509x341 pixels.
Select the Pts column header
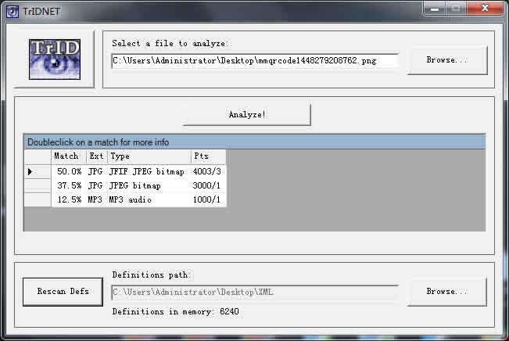[x=208, y=156]
